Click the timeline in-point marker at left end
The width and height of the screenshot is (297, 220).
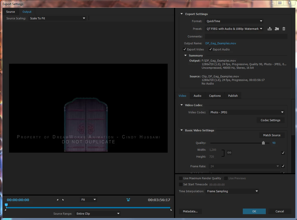(5, 210)
